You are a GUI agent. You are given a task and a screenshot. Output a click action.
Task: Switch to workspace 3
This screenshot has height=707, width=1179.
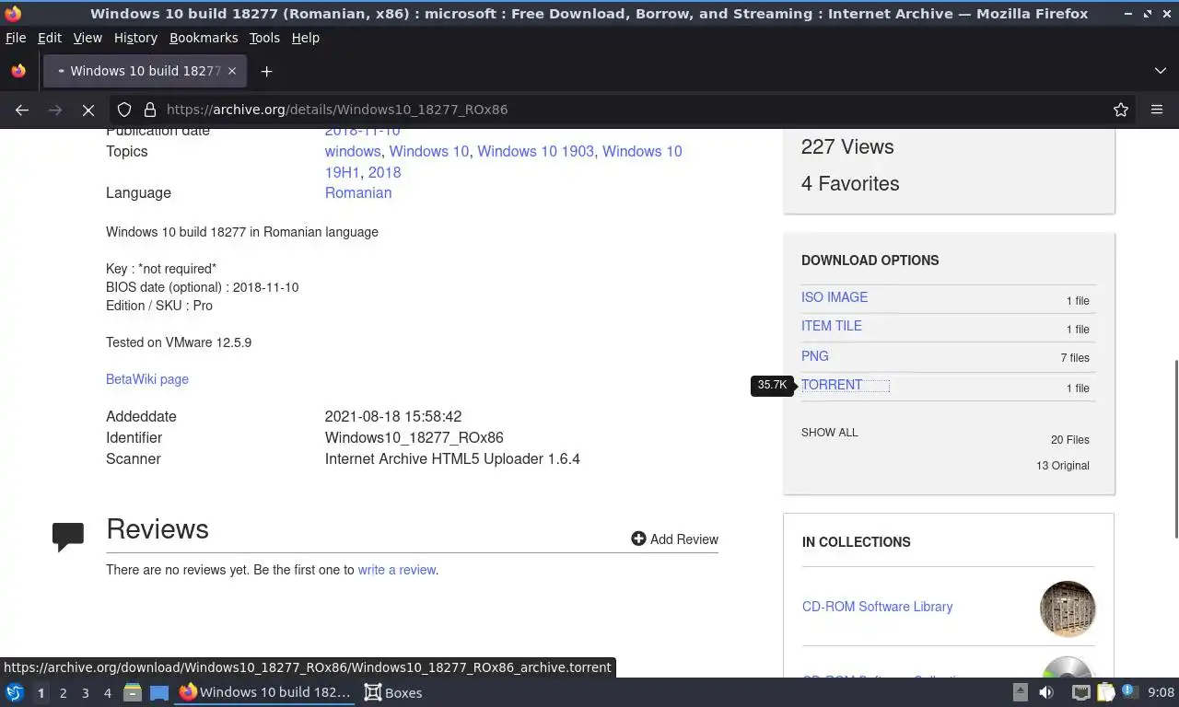(85, 693)
